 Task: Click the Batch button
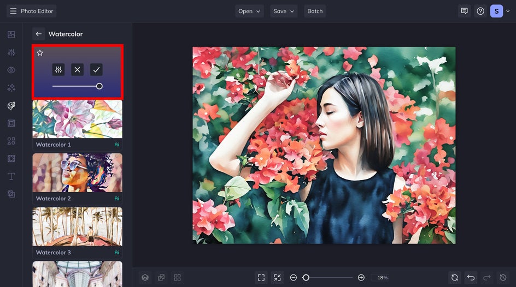[315, 11]
